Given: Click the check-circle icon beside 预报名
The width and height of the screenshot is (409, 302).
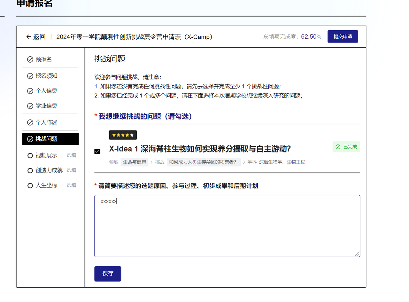Looking at the screenshot, I should pyautogui.click(x=30, y=59).
